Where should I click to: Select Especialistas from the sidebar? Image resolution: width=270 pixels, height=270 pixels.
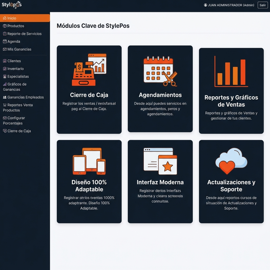pyautogui.click(x=18, y=76)
